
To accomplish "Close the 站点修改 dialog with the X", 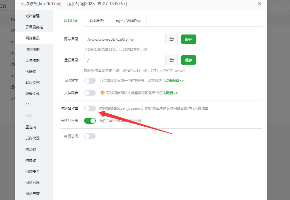I will [x=260, y=4].
